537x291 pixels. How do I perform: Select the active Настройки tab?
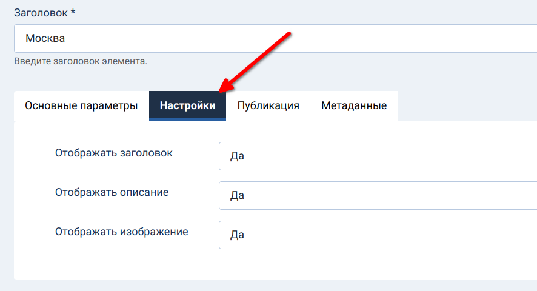coord(187,105)
